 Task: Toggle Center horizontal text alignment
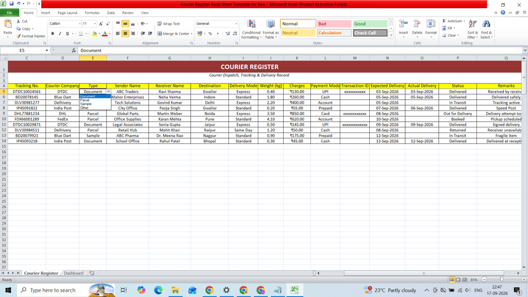pos(125,34)
